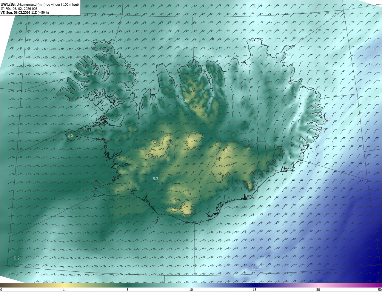This screenshot has height=292, width=382.
Task: Click the 4.4 value label in the Westfjords
Action: 91,74
